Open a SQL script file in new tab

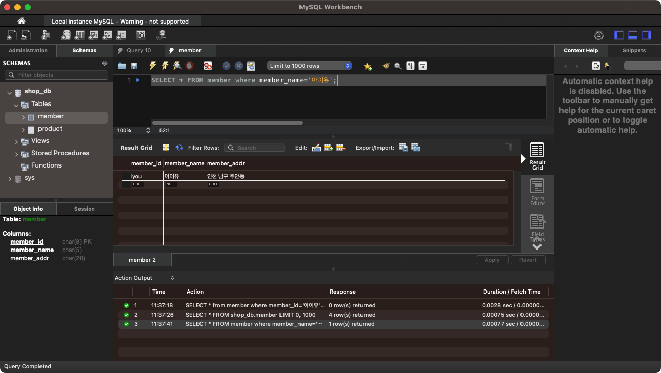[26, 35]
